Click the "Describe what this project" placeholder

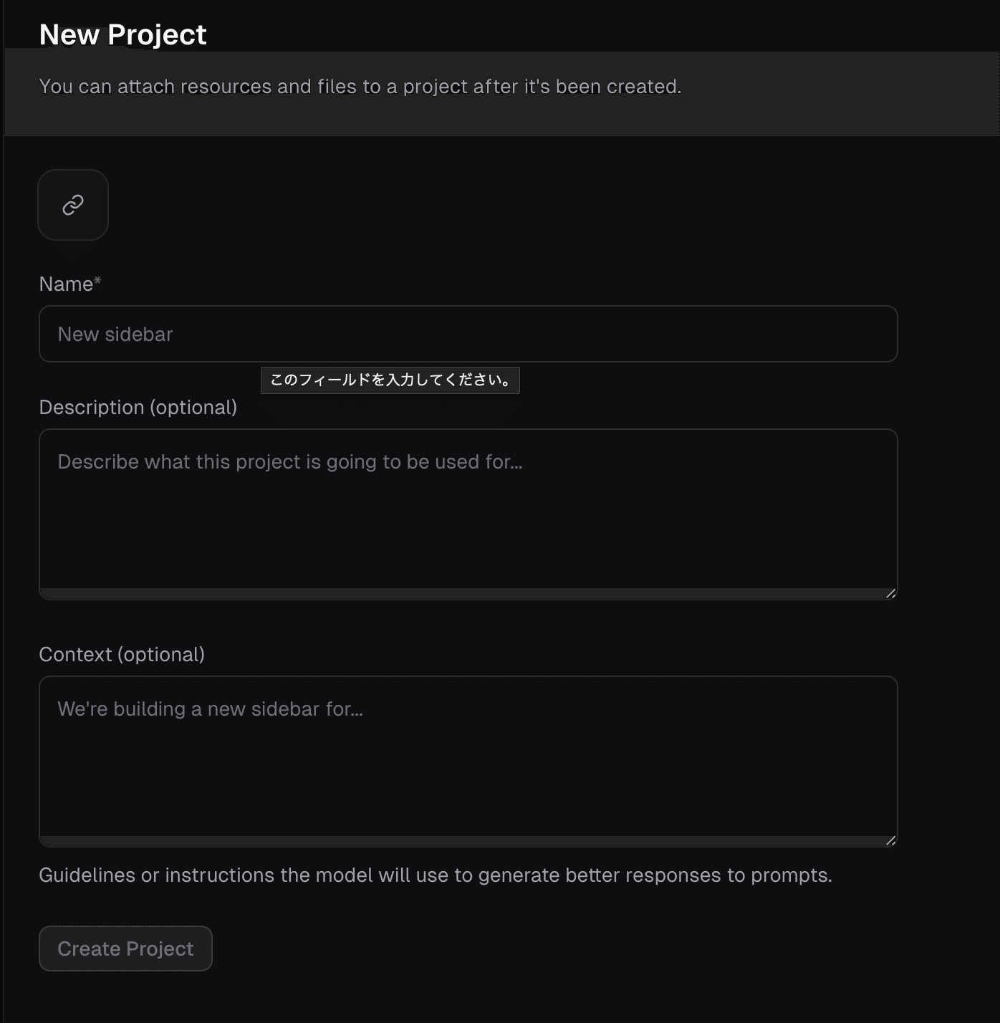(x=289, y=462)
